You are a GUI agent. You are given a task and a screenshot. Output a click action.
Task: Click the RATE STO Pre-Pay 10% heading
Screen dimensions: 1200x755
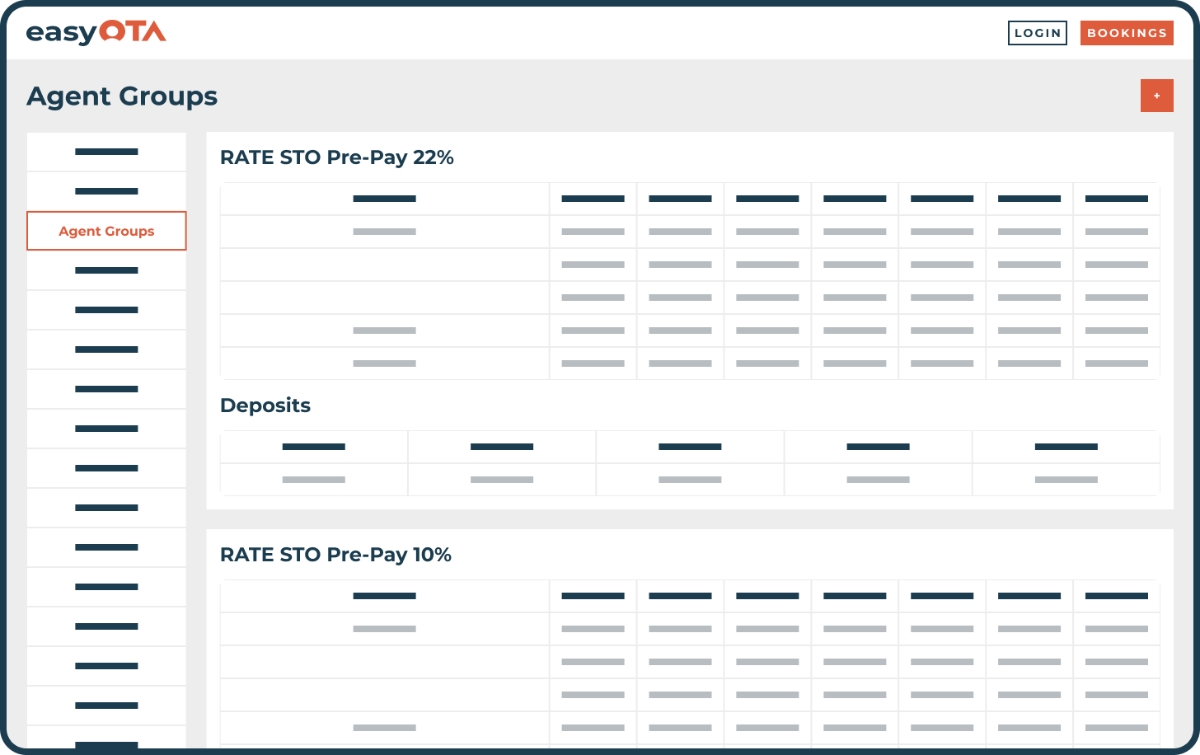[335, 555]
